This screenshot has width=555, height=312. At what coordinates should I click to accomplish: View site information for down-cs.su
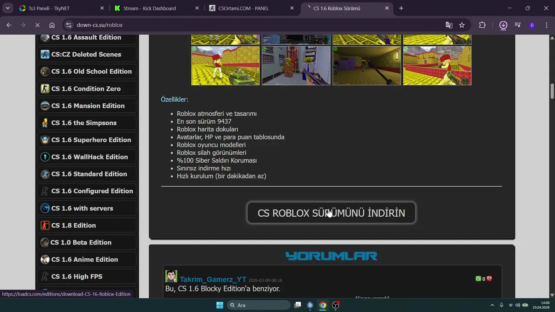[x=69, y=25]
